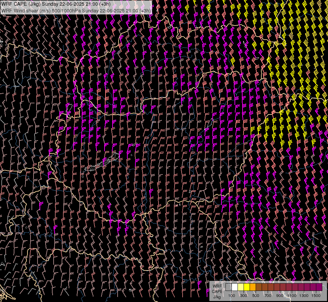Click the J/kg unit label

click(x=217, y=297)
